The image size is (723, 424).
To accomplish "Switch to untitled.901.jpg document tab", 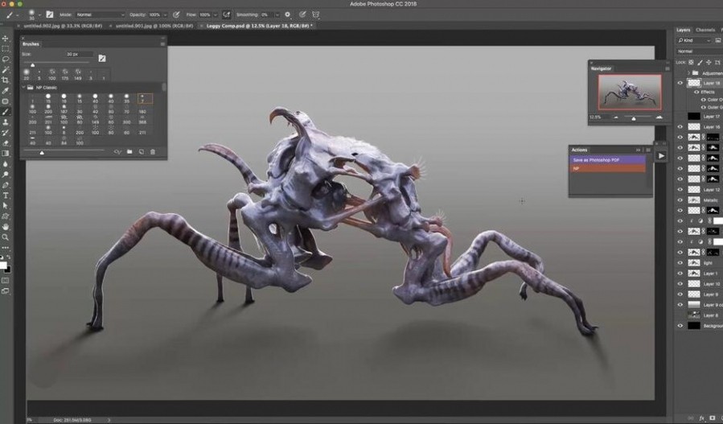I will tap(154, 27).
